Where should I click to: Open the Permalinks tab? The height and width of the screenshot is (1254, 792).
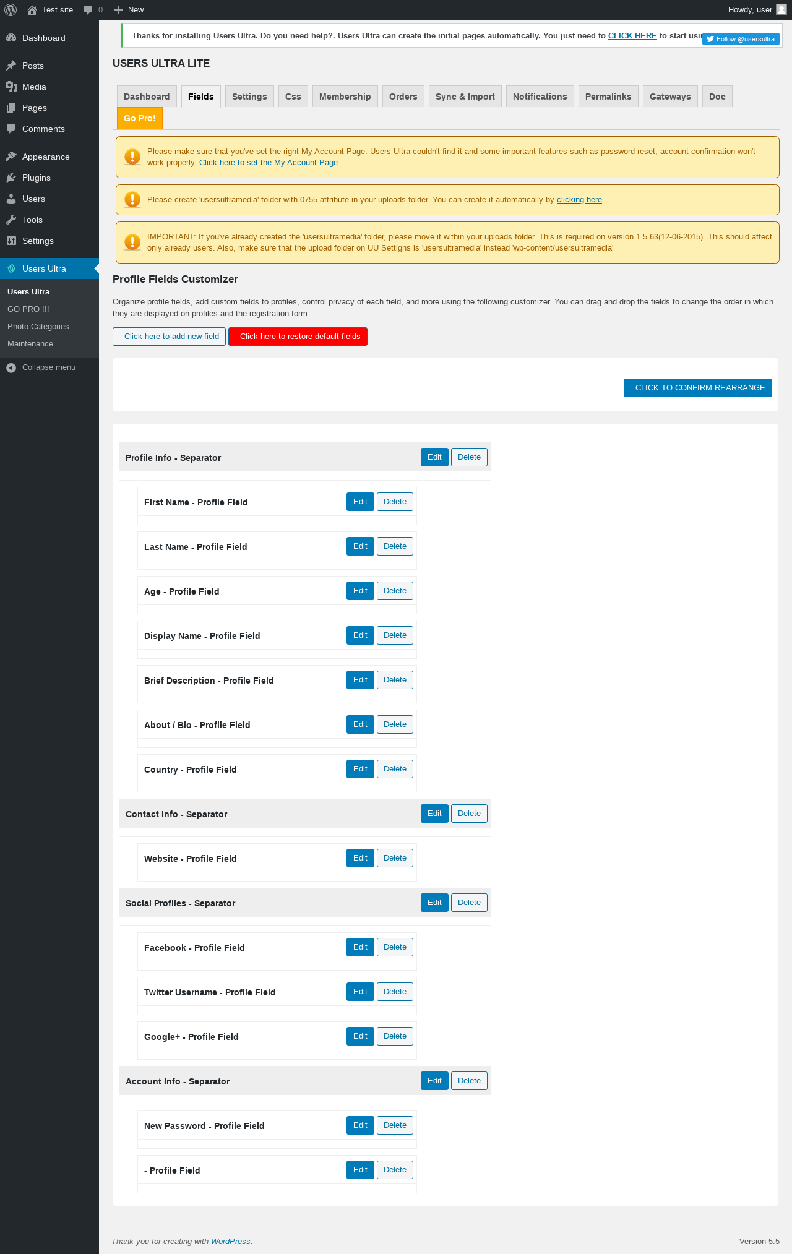608,97
